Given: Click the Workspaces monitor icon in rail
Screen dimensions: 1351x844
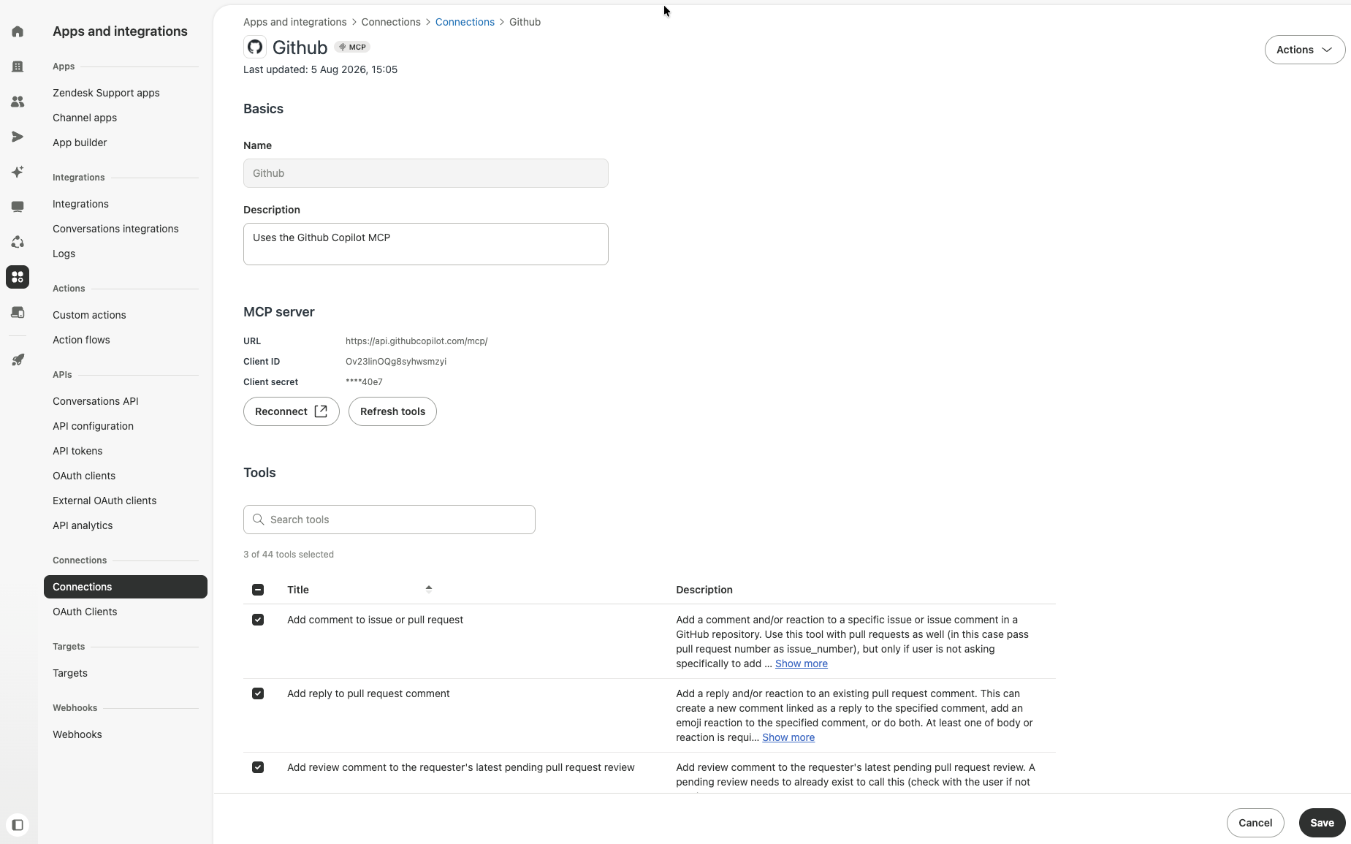Looking at the screenshot, I should pos(18,207).
